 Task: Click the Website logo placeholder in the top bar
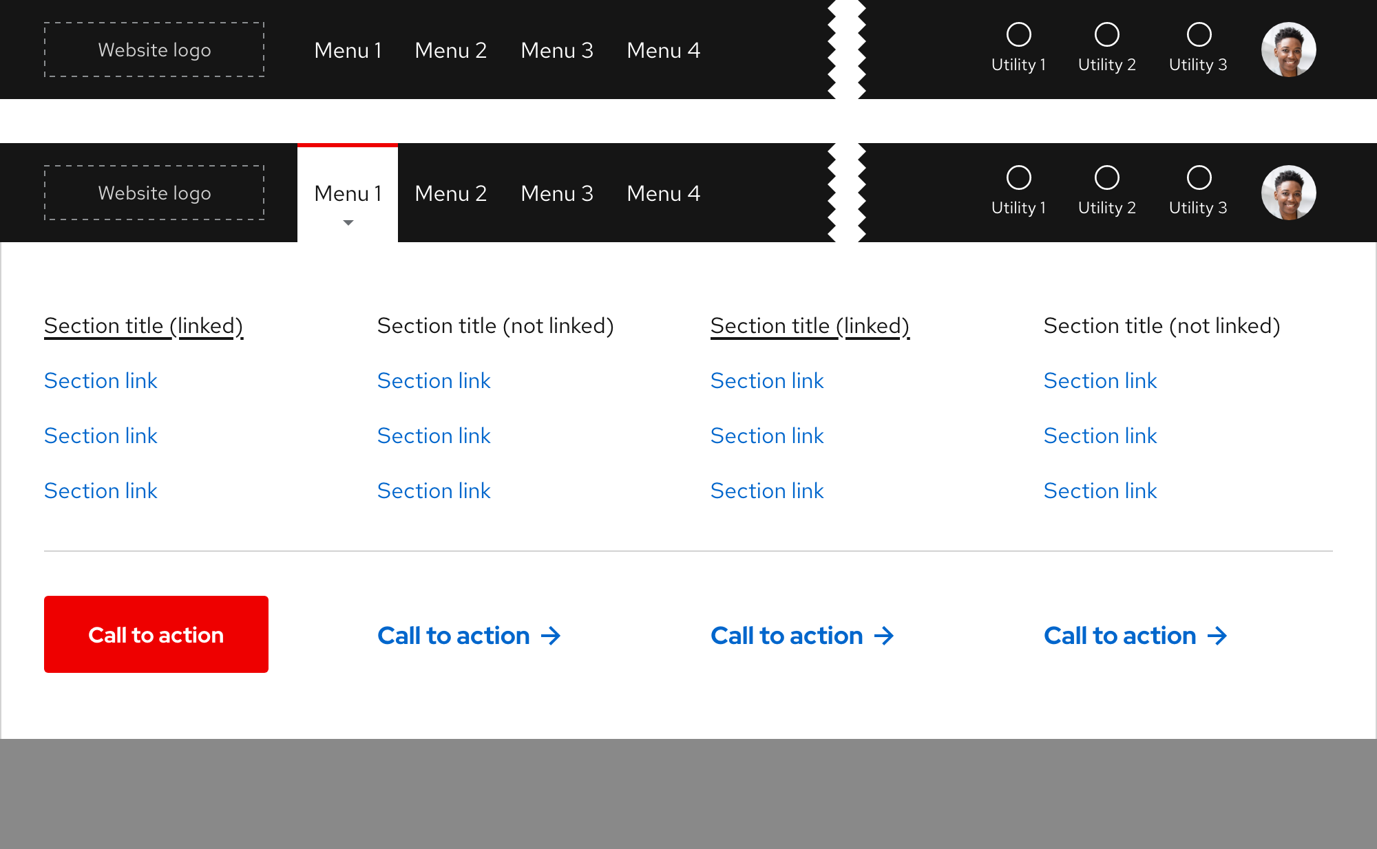pos(154,49)
